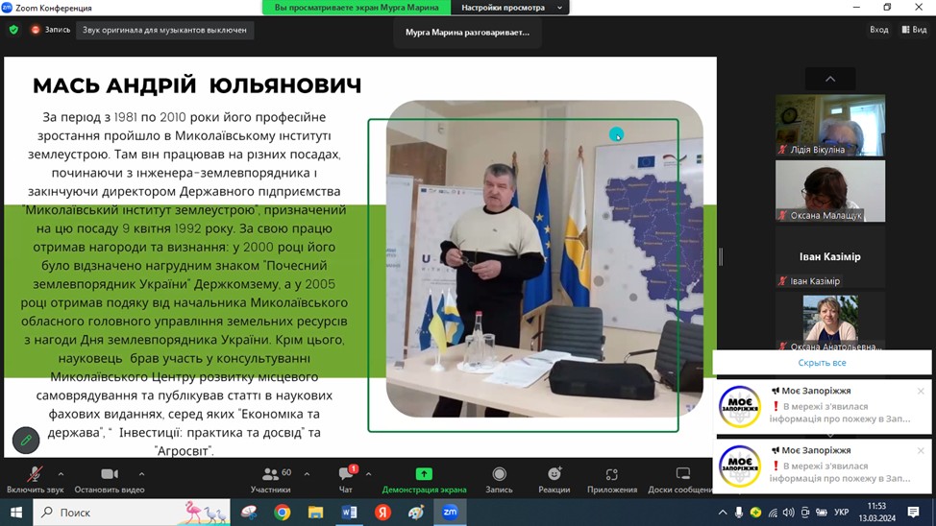
Task: Open Настройки просмотра dropdown
Action: coord(511,8)
